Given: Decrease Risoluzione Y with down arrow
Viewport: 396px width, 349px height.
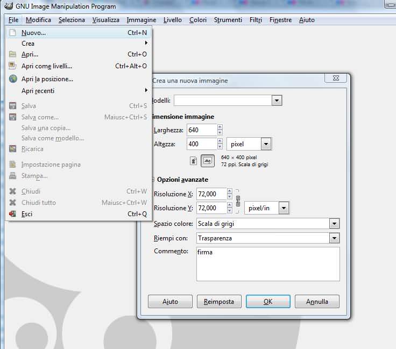Looking at the screenshot, I should click(230, 211).
